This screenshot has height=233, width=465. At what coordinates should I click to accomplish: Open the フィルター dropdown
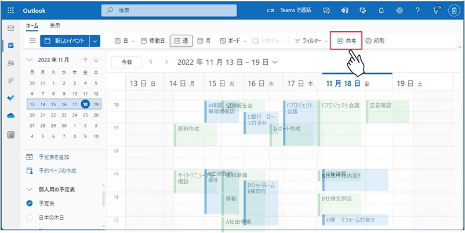[x=311, y=41]
